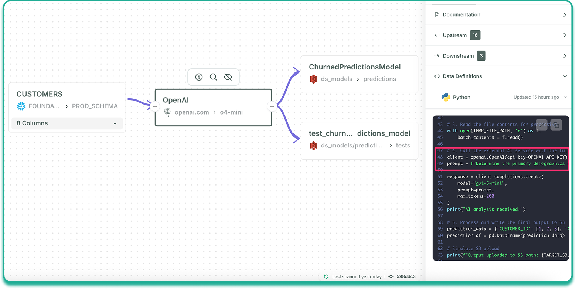Click the S3 icon on ChurnedPredictionsModel card
The width and height of the screenshot is (576, 289).
point(314,79)
